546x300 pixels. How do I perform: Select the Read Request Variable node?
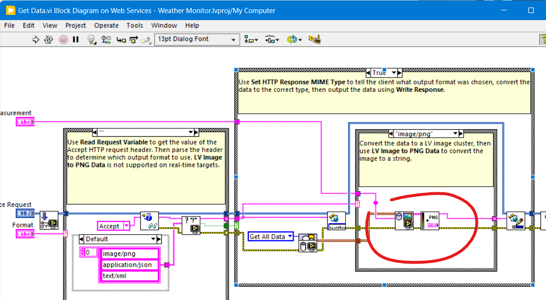pyautogui.click(x=150, y=221)
